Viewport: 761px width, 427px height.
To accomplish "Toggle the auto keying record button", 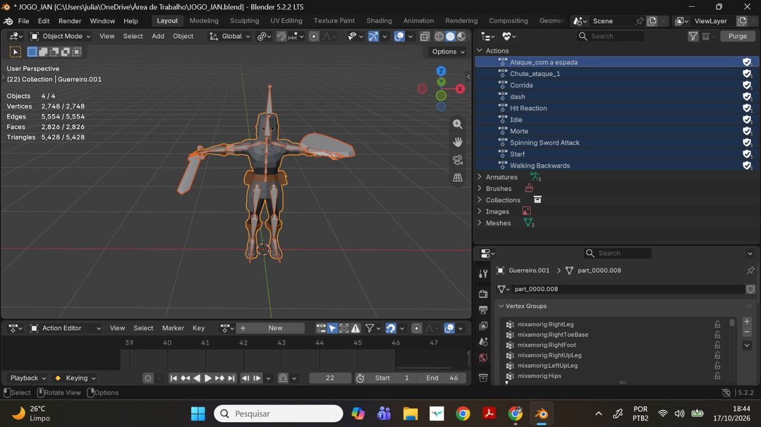I will click(148, 378).
